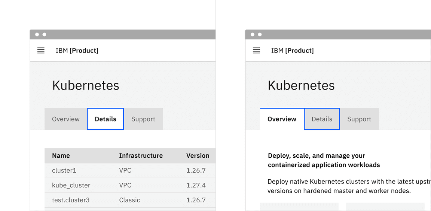
Task: Select the bold Details tab above the cluster table
Action: tap(106, 119)
